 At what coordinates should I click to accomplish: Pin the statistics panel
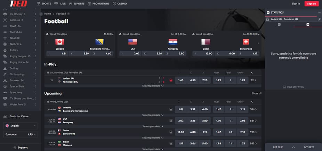pyautogui.click(x=319, y=19)
